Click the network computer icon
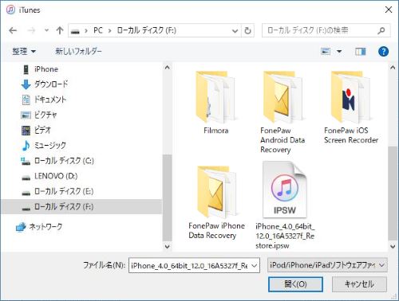 [x=21, y=227]
